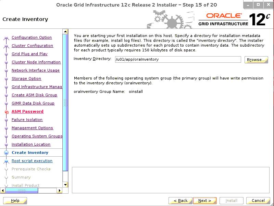Click the Grid Infrastructure Management step bullet

tap(6, 87)
